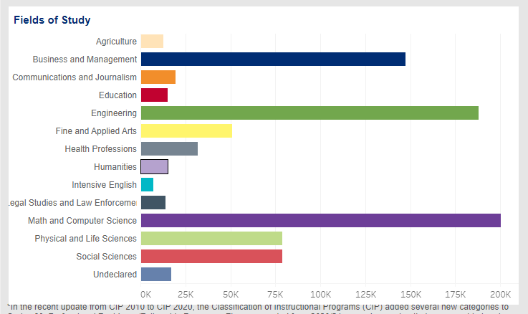
Task: Click the Undeclared bar
Action: pyautogui.click(x=156, y=275)
